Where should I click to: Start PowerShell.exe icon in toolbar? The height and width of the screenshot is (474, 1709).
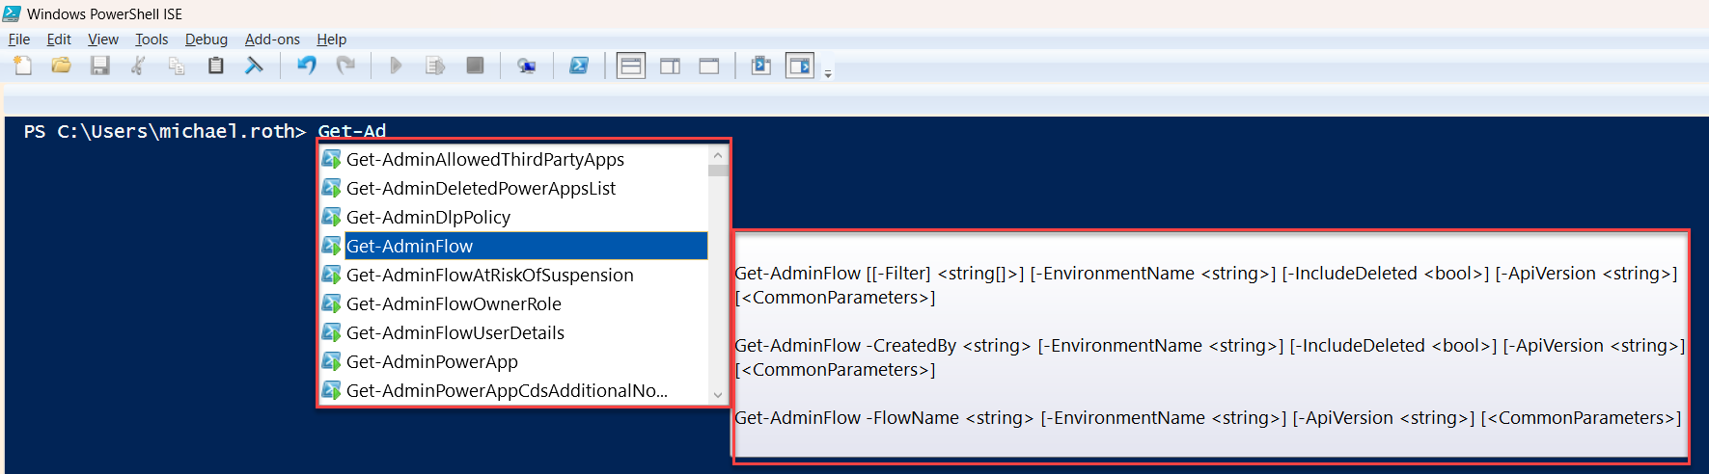pos(579,66)
